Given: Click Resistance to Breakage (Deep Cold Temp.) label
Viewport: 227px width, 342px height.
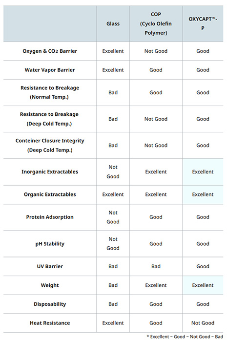Looking at the screenshot, I should 49,119.
